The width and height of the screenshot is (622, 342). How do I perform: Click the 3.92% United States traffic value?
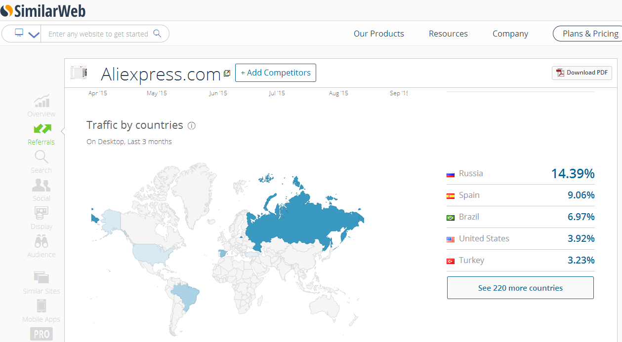pyautogui.click(x=581, y=238)
